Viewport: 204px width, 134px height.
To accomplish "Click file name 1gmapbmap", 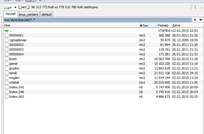I will 18,40.
